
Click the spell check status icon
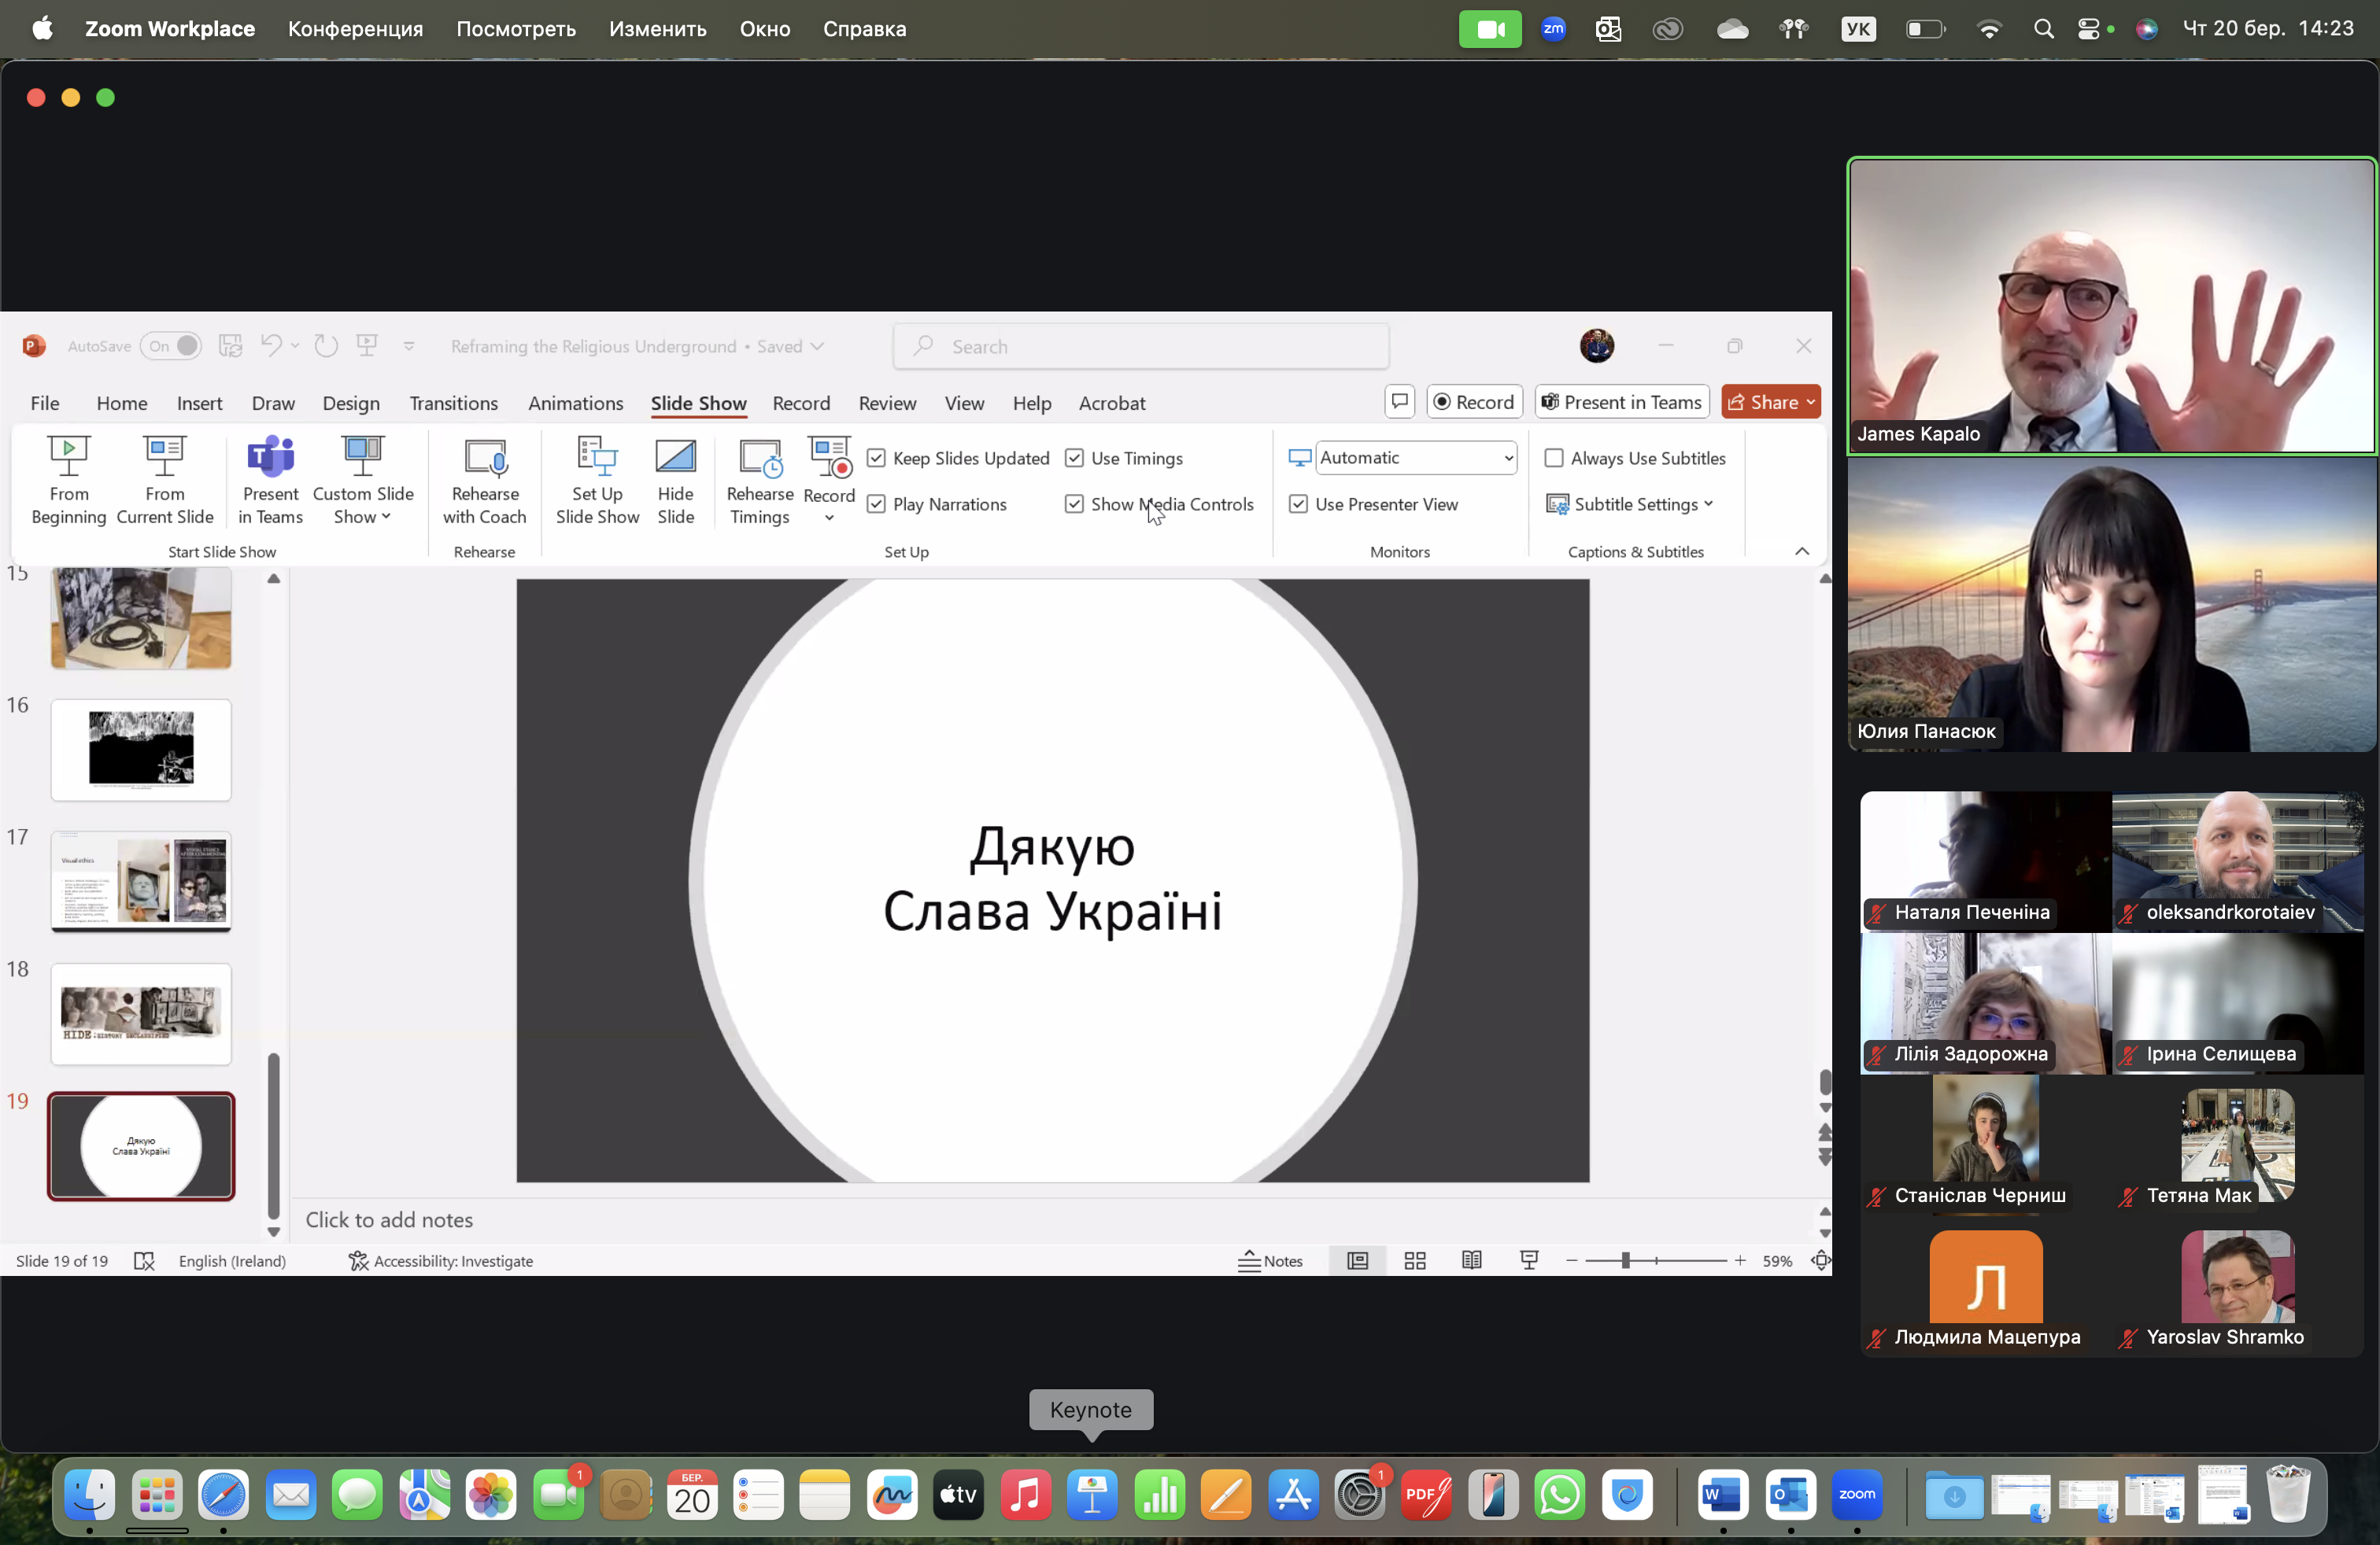click(x=144, y=1260)
